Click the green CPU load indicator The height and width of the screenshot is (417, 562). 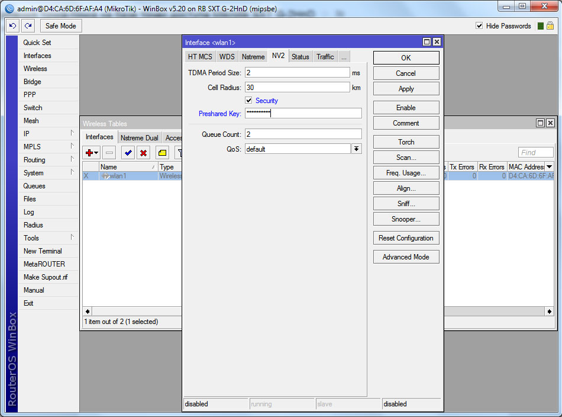tap(540, 26)
